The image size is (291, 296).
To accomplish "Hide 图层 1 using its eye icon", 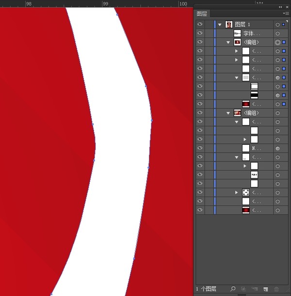I will pos(200,24).
